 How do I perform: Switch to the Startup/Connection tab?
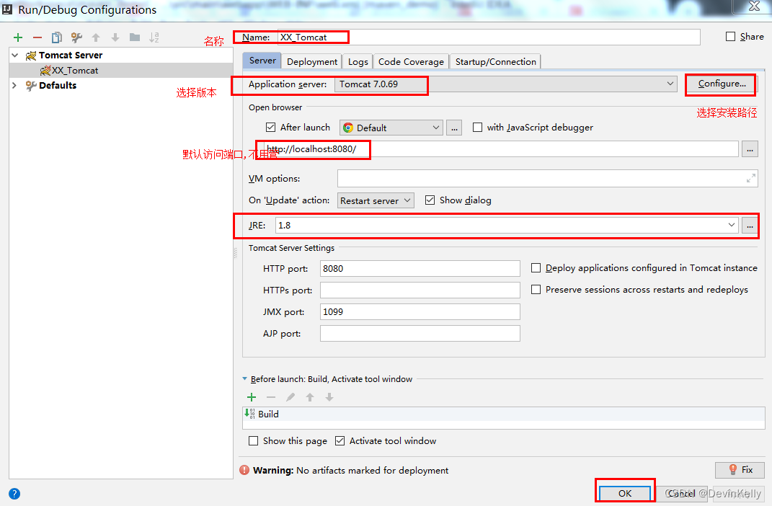tap(495, 61)
